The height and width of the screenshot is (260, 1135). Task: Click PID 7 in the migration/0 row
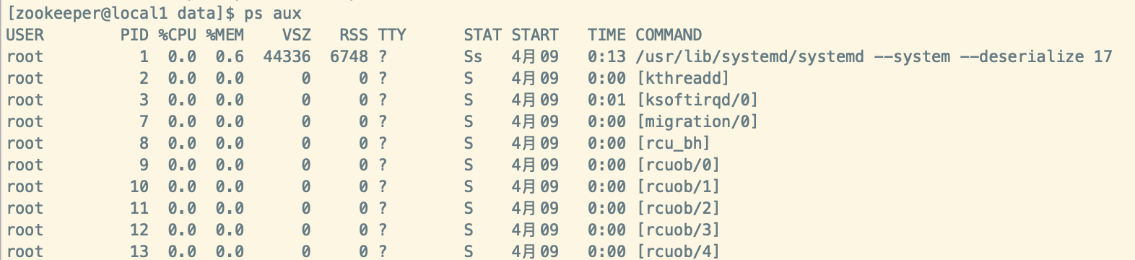pyautogui.click(x=144, y=121)
